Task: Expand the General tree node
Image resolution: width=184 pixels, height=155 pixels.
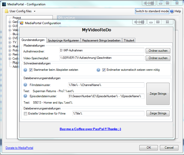Action: [10, 22]
